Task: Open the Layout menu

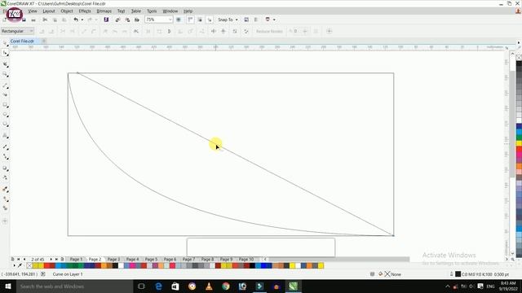Action: tap(49, 11)
